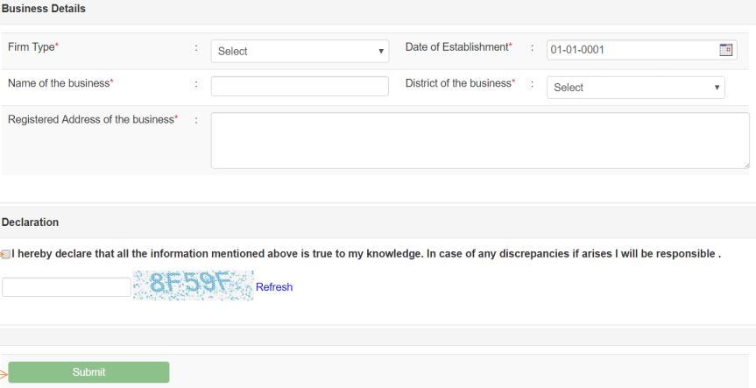Screen dimensions: 756x388
Task: Click the Name of the business label
Action: pos(59,83)
